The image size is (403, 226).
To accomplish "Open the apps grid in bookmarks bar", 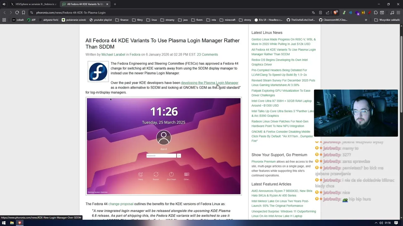I will pyautogui.click(x=4, y=20).
